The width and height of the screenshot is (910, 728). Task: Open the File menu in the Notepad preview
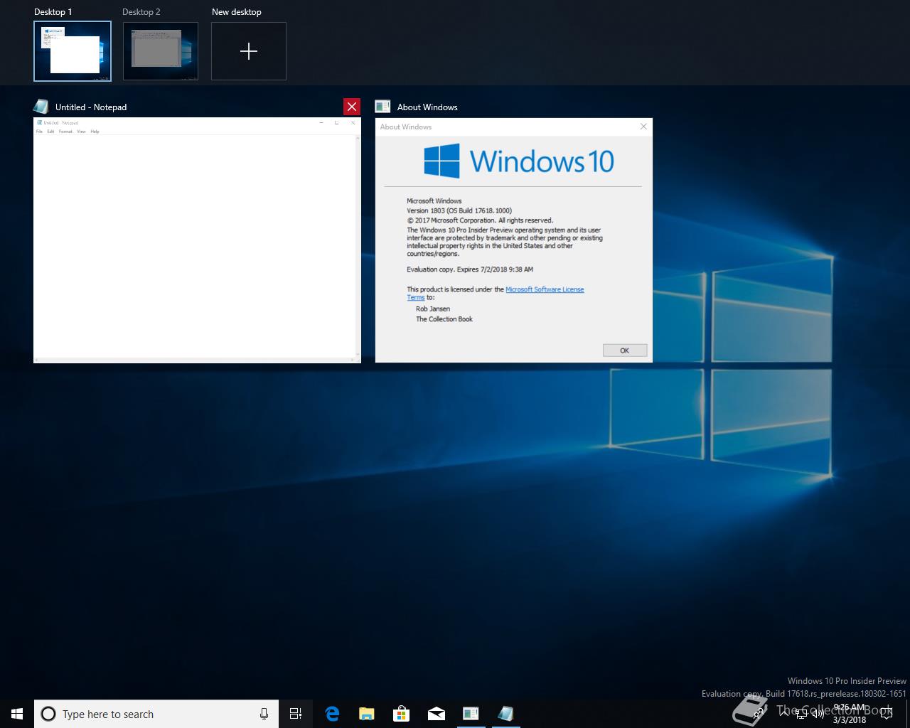coord(39,132)
